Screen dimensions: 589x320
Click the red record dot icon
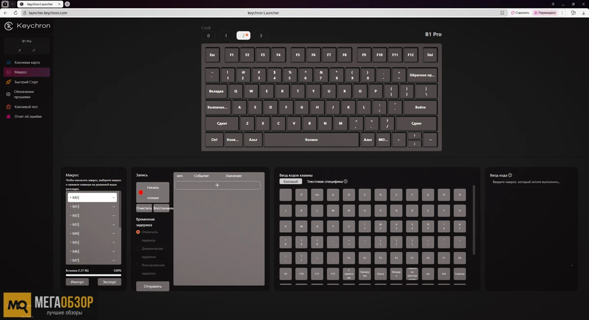tap(141, 193)
